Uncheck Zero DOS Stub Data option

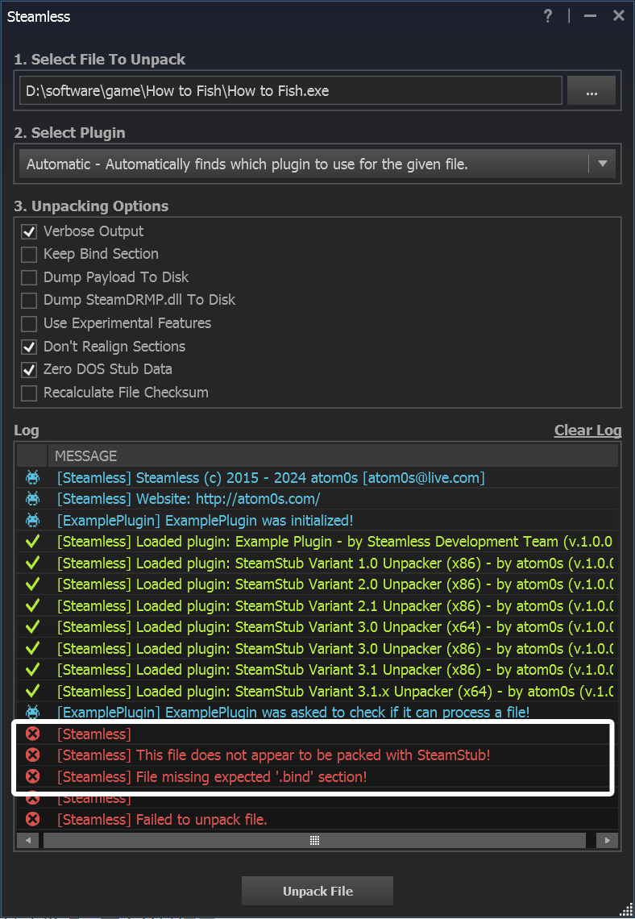[x=29, y=370]
